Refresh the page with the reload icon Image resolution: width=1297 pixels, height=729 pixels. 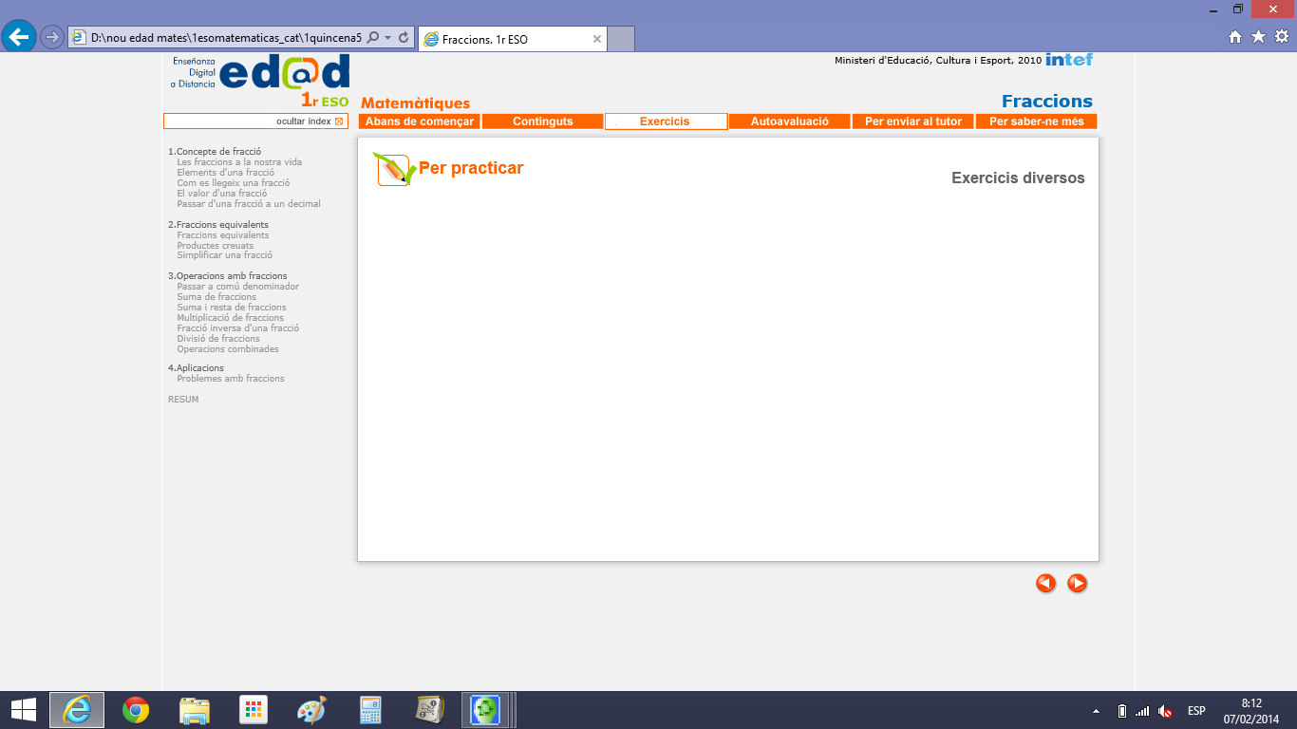coord(404,38)
